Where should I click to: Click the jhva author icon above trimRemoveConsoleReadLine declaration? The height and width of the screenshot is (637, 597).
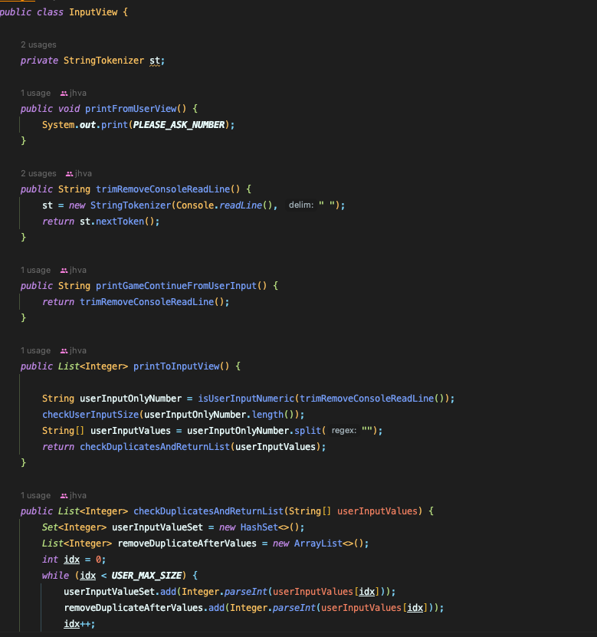[69, 174]
